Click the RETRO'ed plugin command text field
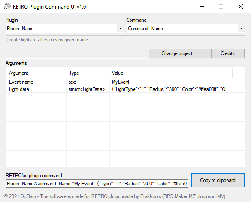This screenshot has height=202, width=251. (x=97, y=184)
